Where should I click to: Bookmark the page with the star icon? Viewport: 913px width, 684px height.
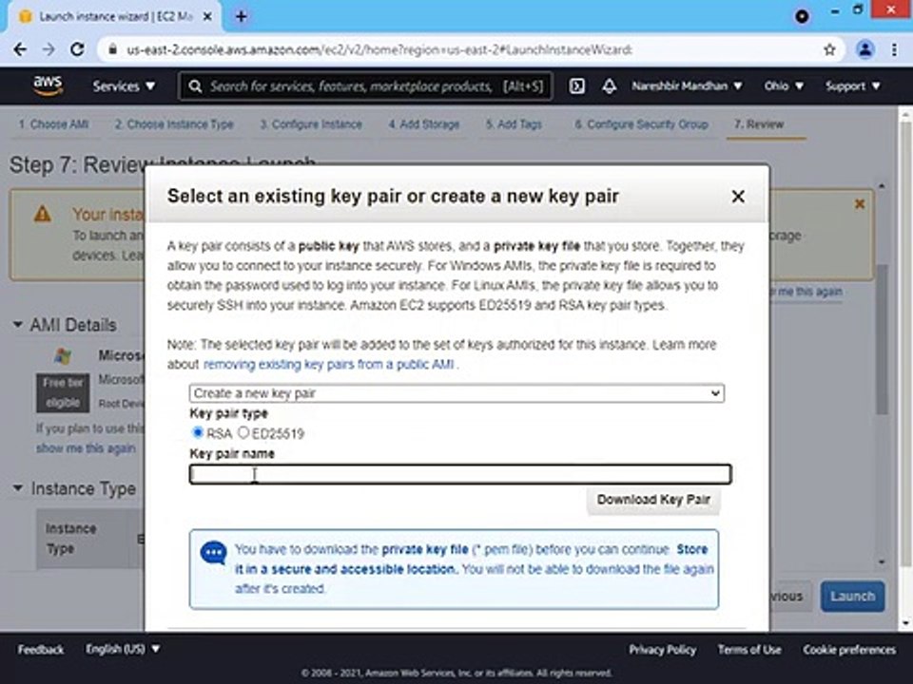pyautogui.click(x=829, y=49)
